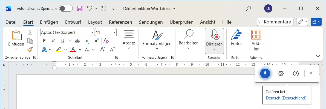Cut selection with the scissors icon
Viewport: 326px width, 109px height.
point(30,32)
